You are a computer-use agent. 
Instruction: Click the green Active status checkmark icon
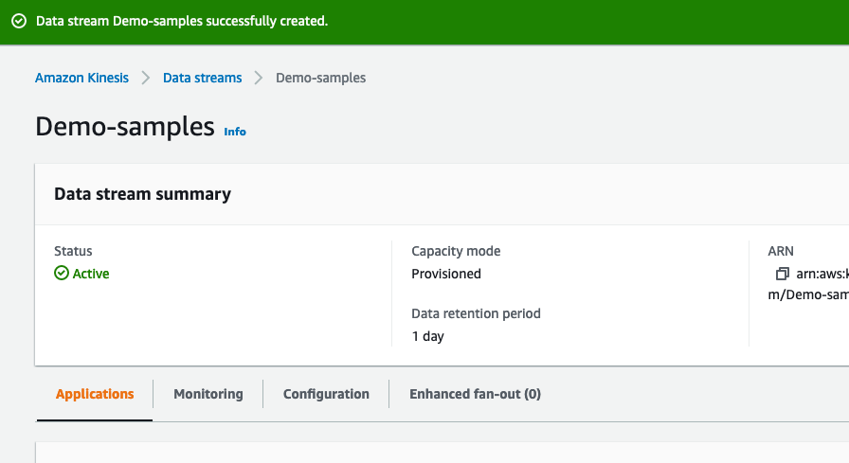pyautogui.click(x=62, y=274)
